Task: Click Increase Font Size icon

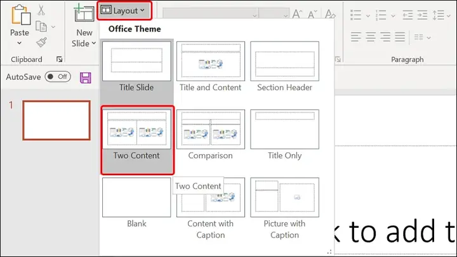Action: (297, 14)
